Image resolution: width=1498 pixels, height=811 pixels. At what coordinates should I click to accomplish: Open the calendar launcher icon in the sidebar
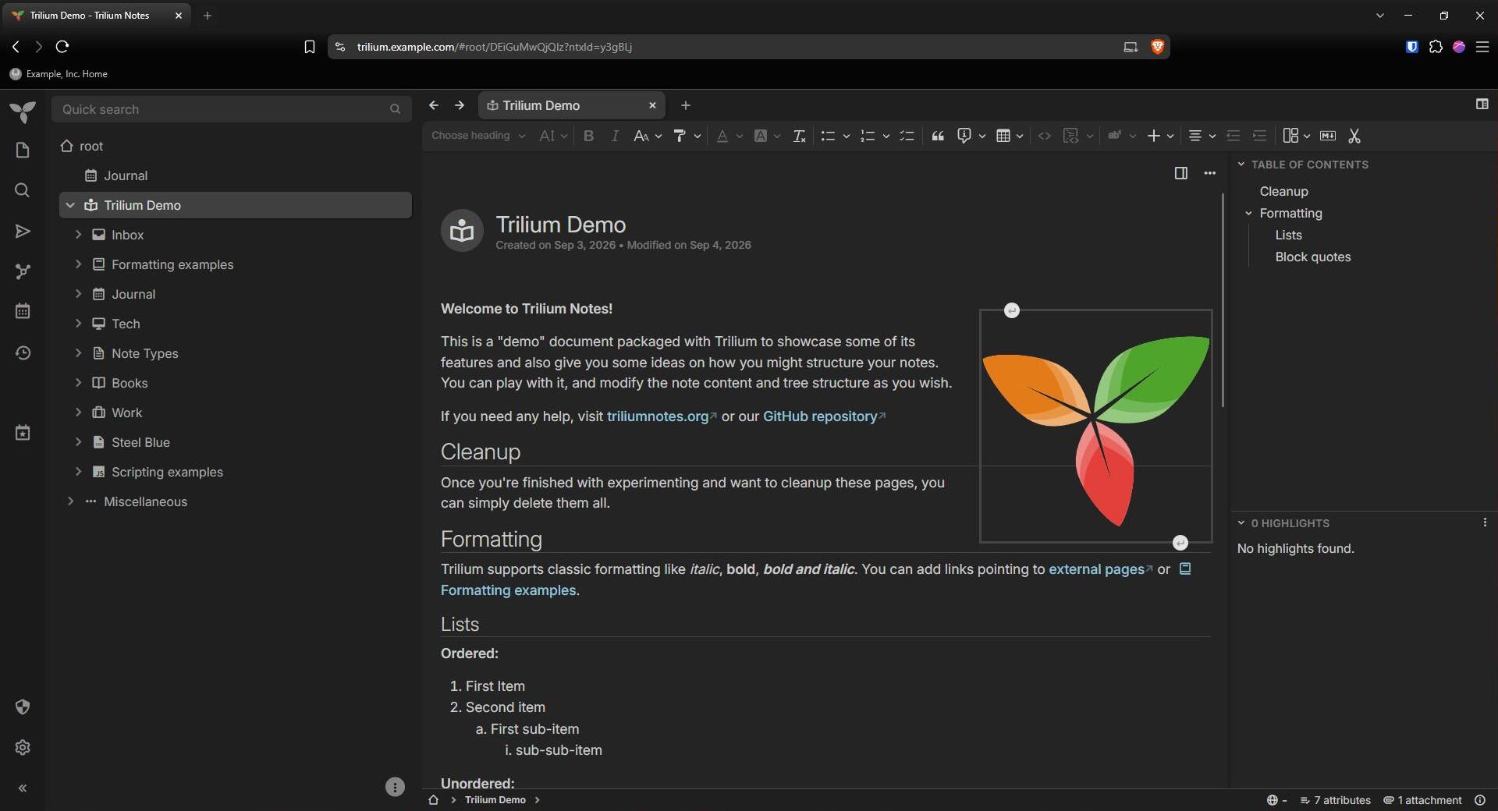(23, 311)
